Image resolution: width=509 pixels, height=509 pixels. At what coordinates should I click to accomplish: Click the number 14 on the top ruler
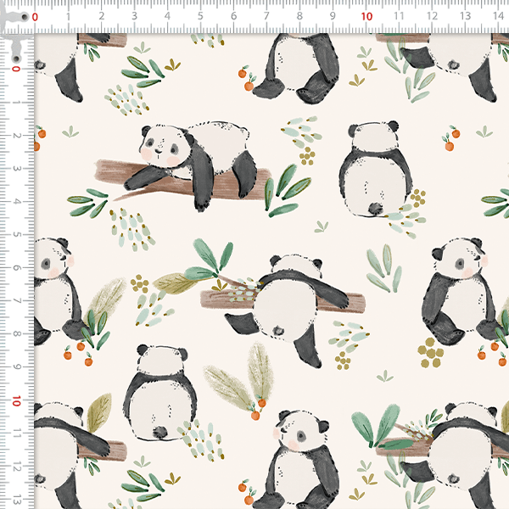[x=498, y=15]
